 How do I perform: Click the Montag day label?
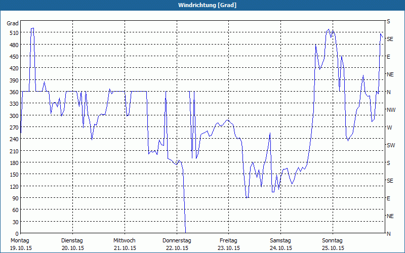pyautogui.click(x=20, y=241)
